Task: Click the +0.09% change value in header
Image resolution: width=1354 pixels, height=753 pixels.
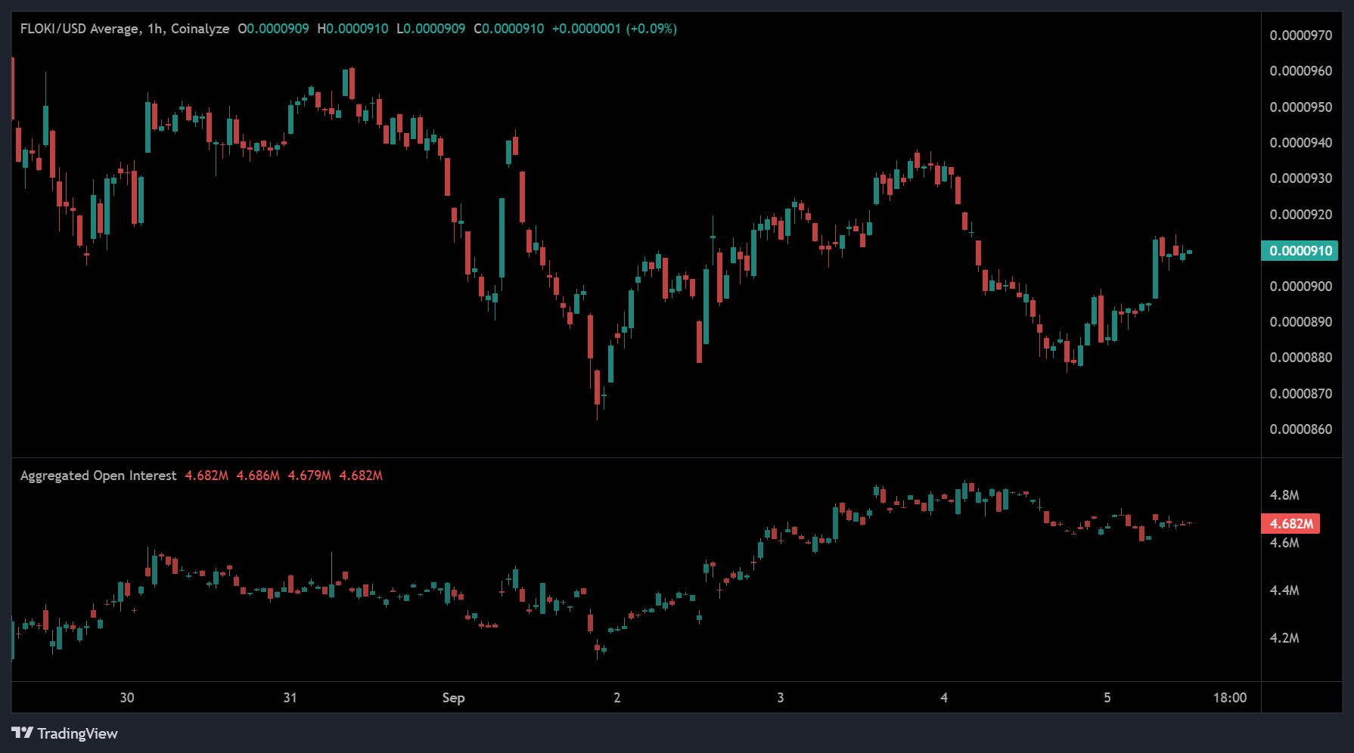Action: pos(651,29)
